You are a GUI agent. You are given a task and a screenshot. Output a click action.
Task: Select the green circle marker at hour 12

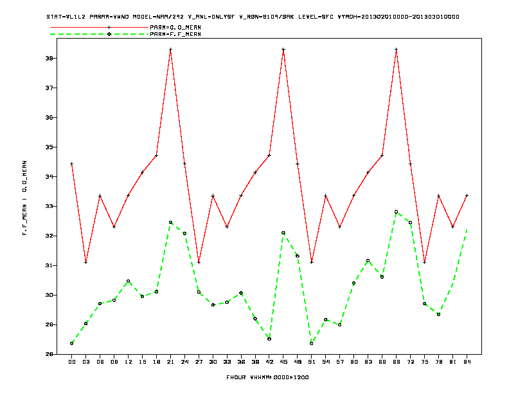pos(129,281)
